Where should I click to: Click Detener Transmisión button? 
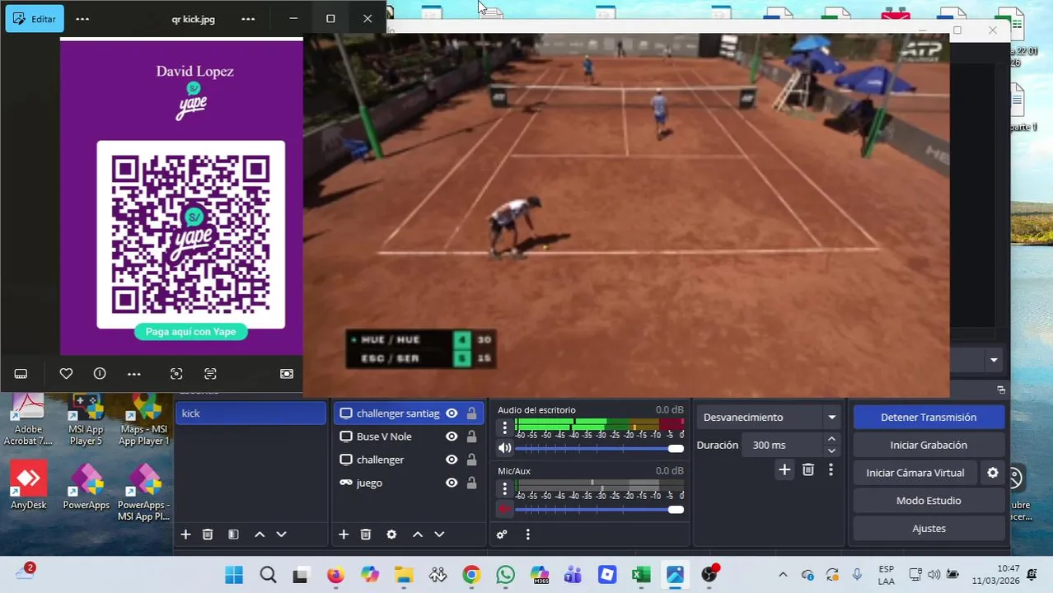pos(929,417)
